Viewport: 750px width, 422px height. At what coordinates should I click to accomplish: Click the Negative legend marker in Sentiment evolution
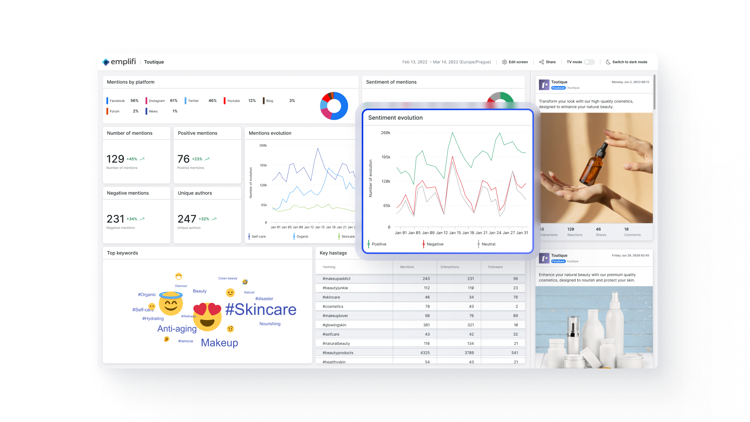423,244
